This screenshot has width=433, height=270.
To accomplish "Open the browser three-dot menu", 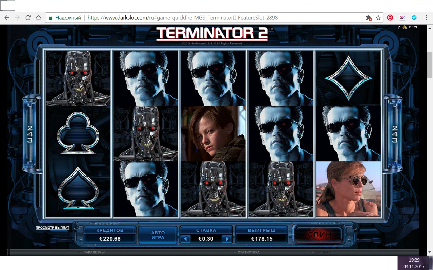I will pos(426,18).
